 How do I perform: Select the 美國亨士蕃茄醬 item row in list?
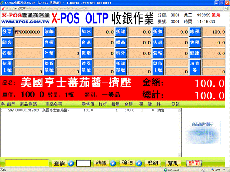click(x=89, y=110)
